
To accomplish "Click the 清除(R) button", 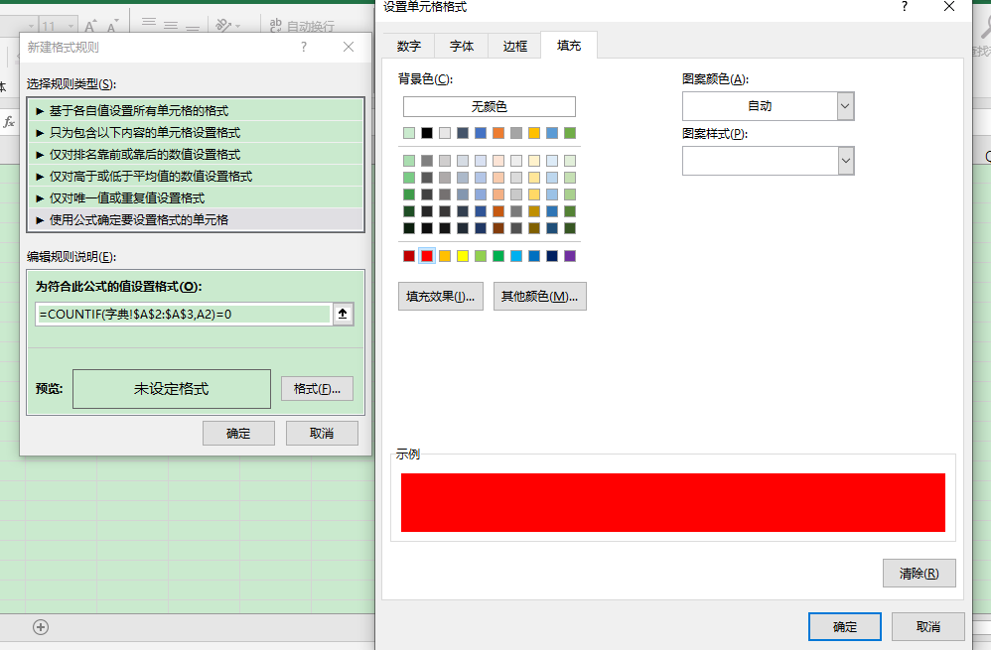I will 919,573.
